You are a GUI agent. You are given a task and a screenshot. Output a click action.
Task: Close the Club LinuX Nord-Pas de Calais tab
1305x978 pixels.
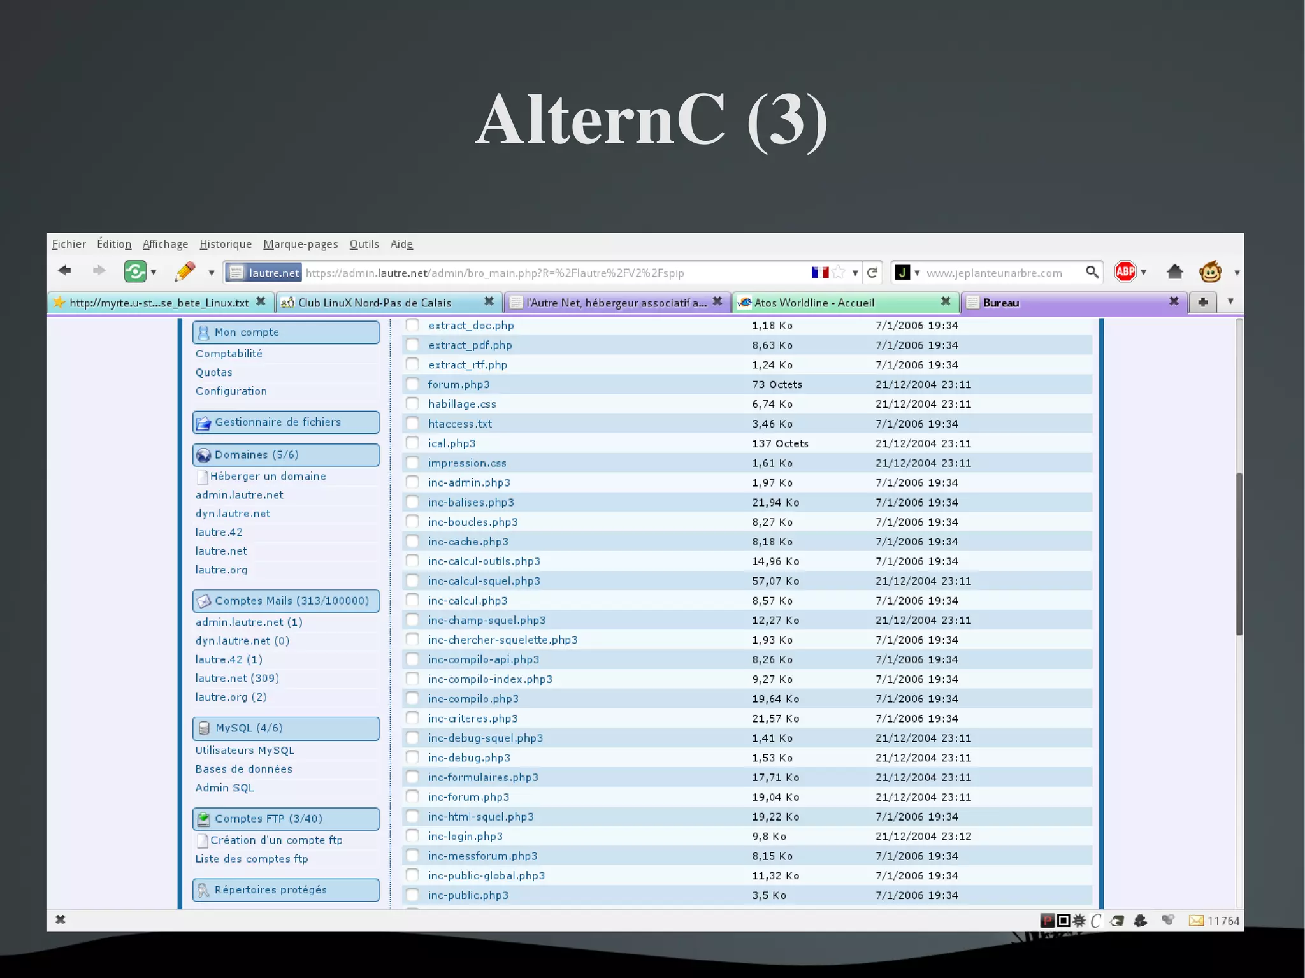pyautogui.click(x=489, y=301)
